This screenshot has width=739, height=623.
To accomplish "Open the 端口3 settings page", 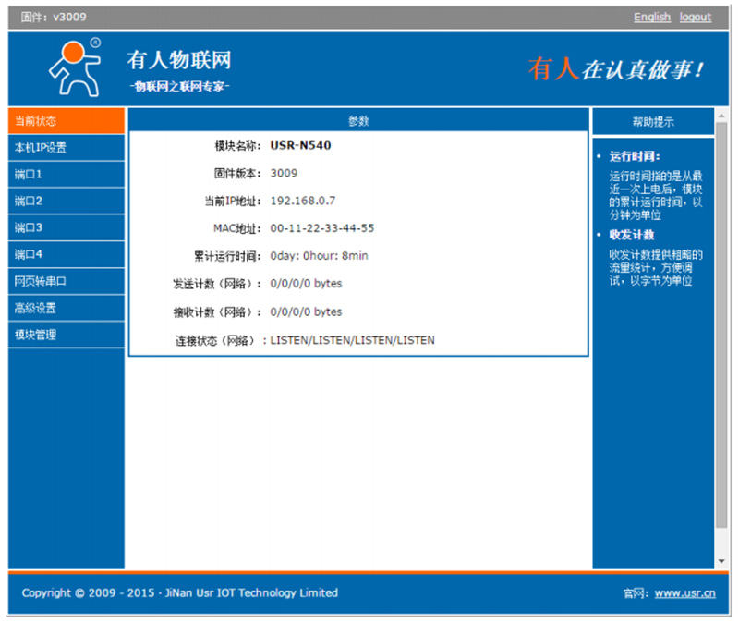I will point(67,227).
